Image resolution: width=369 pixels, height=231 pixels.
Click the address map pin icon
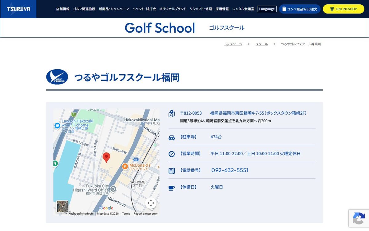click(x=172, y=113)
